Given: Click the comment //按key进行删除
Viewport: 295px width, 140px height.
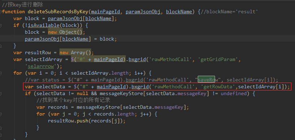Looking at the screenshot, I should (x=23, y=5).
